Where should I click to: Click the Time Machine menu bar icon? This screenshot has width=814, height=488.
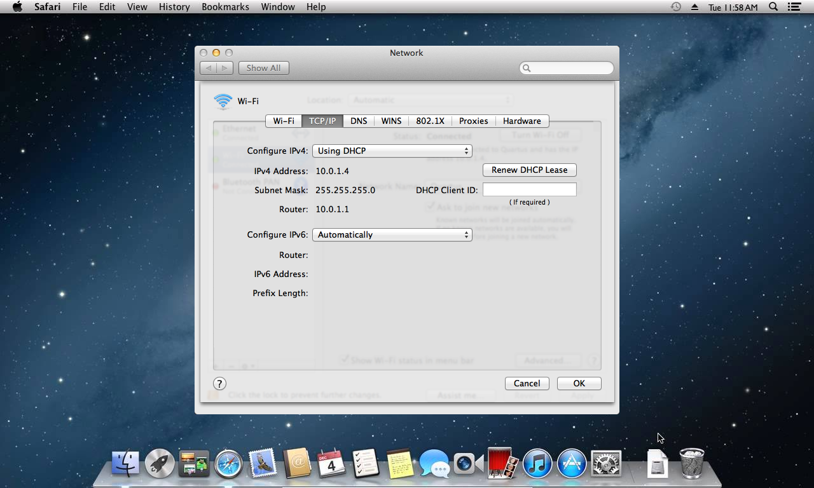(x=675, y=7)
